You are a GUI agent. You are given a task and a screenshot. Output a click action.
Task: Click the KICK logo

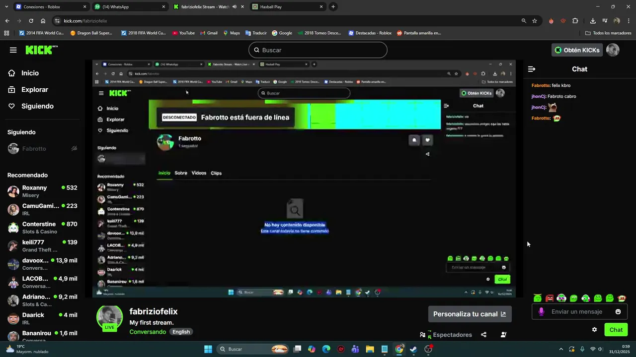[x=41, y=50]
